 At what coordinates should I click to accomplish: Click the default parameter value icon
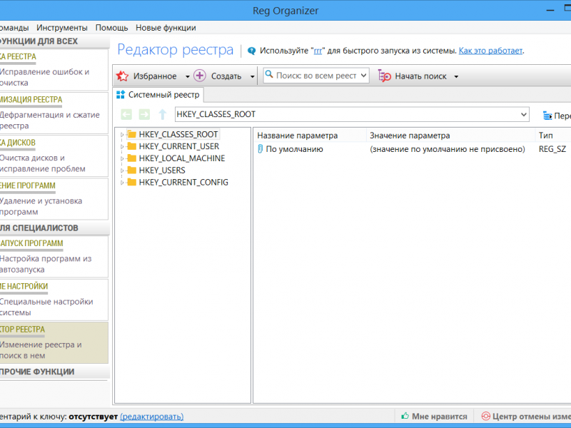coord(260,149)
